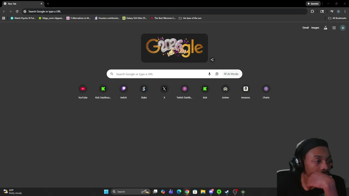The width and height of the screenshot is (349, 196).
Task: Select the New Tab tab
Action: pos(23,4)
